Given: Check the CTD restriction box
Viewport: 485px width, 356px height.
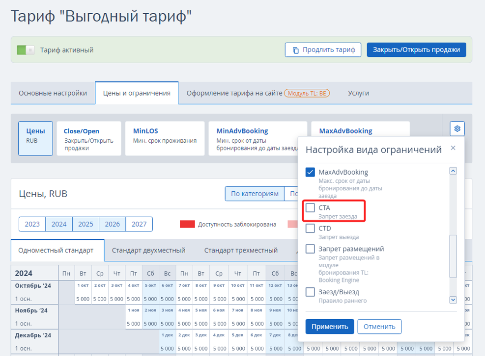Looking at the screenshot, I should (310, 229).
